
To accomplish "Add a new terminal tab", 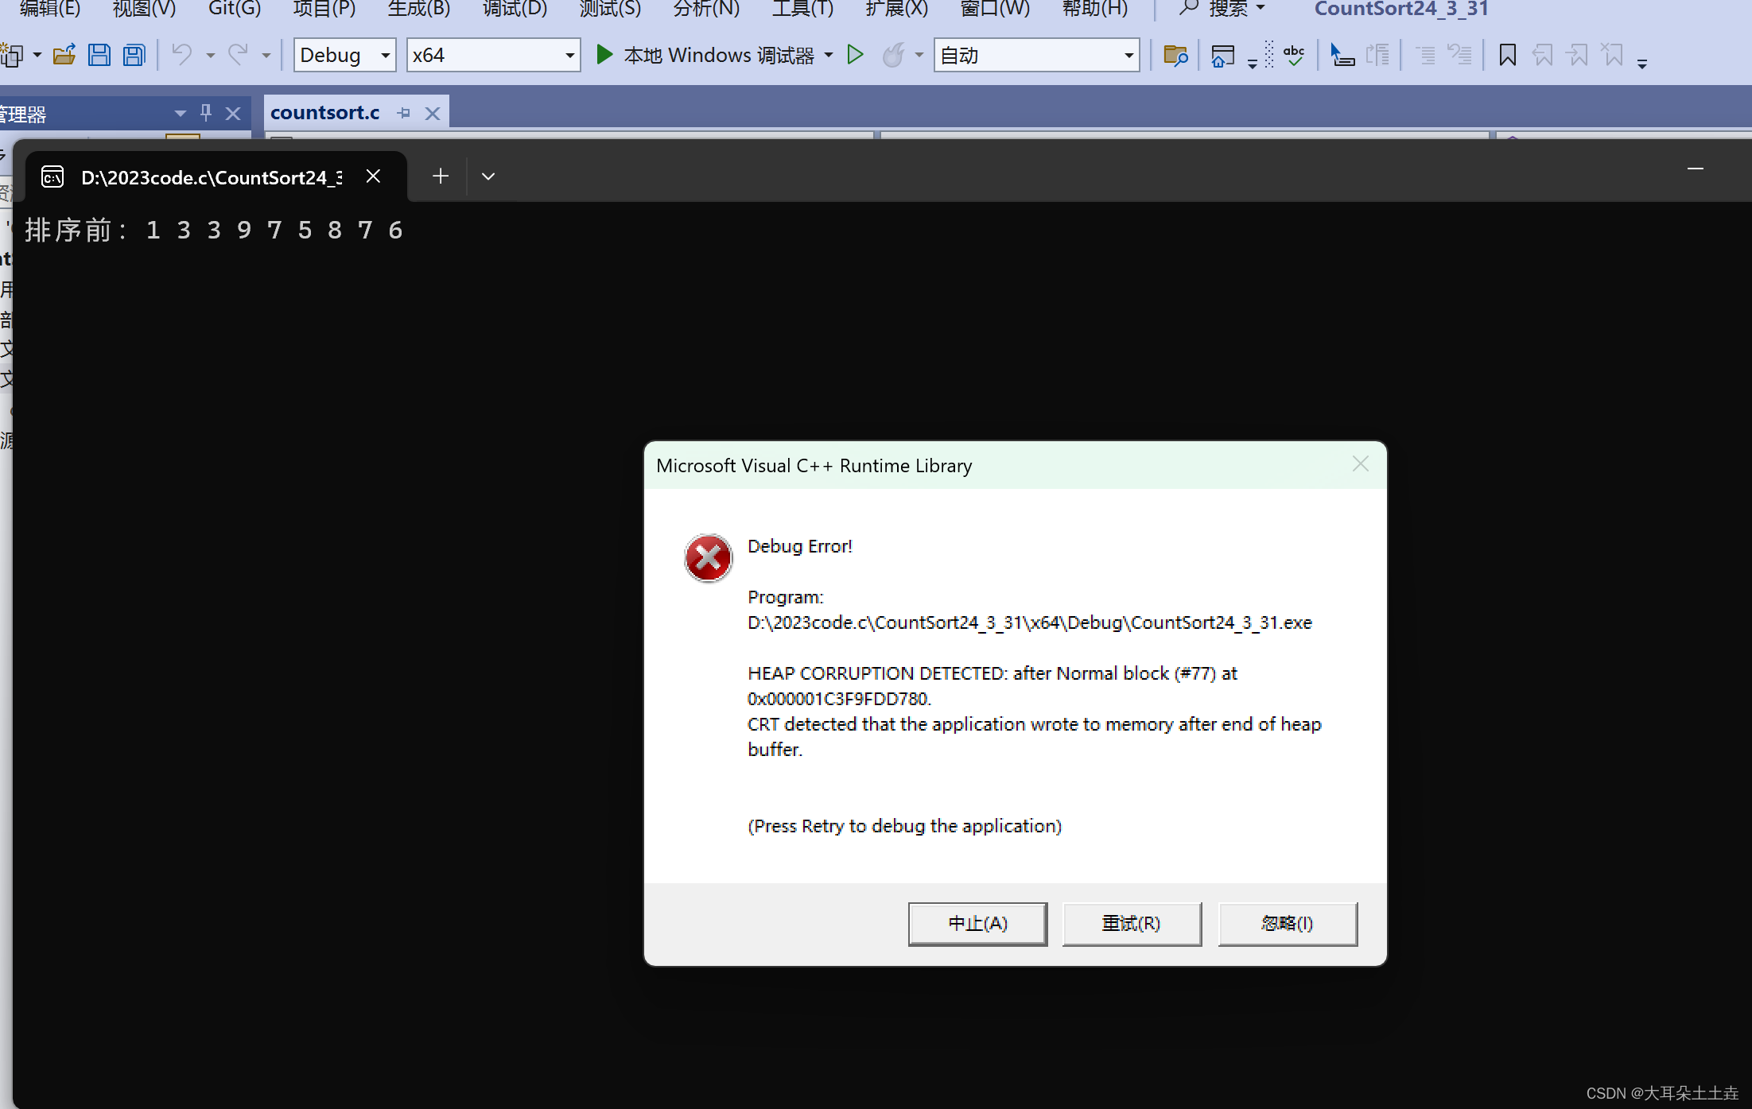I will click(x=440, y=176).
